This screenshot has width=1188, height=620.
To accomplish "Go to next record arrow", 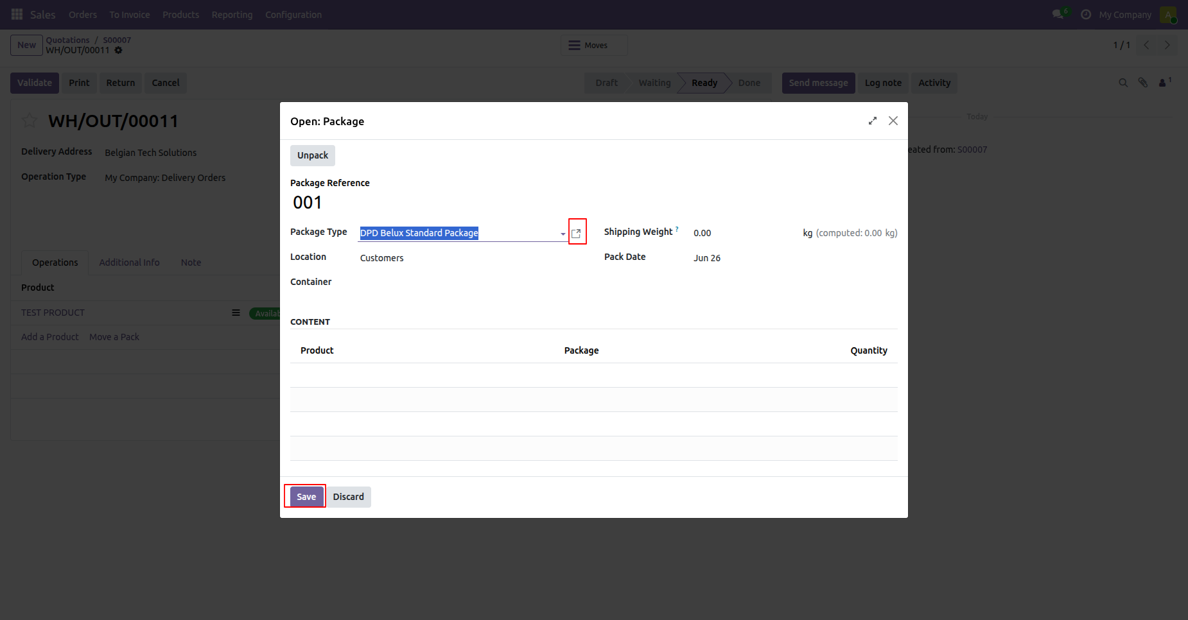I will click(1167, 45).
